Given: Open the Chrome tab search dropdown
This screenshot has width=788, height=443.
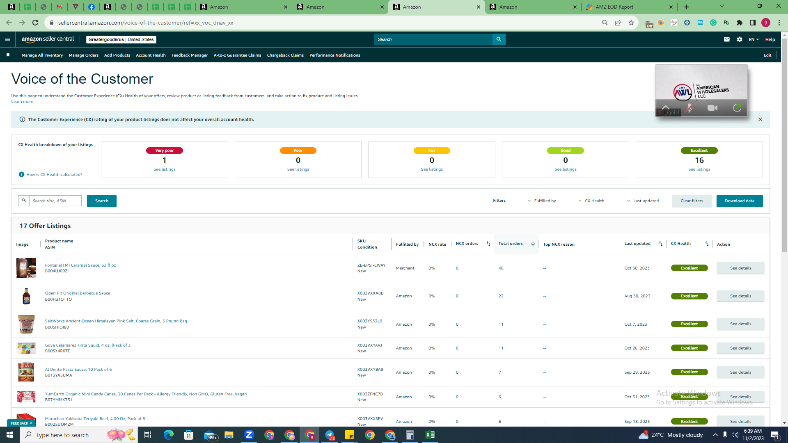Looking at the screenshot, I should (722, 6).
